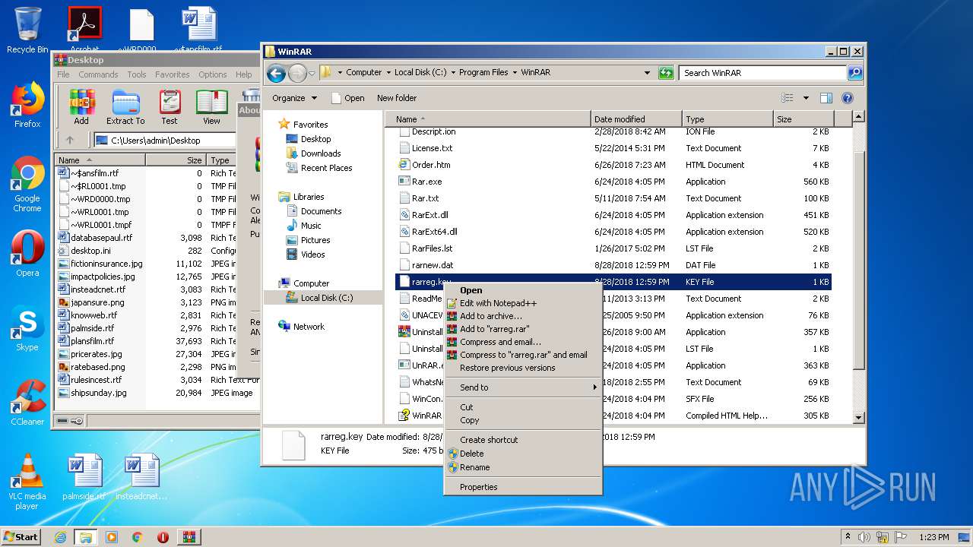The height and width of the screenshot is (547, 973).
Task: Choose Copy from context menu
Action: pos(523,420)
